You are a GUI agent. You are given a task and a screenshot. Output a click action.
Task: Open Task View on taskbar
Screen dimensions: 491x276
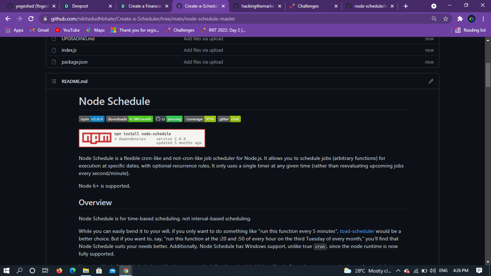click(x=45, y=270)
